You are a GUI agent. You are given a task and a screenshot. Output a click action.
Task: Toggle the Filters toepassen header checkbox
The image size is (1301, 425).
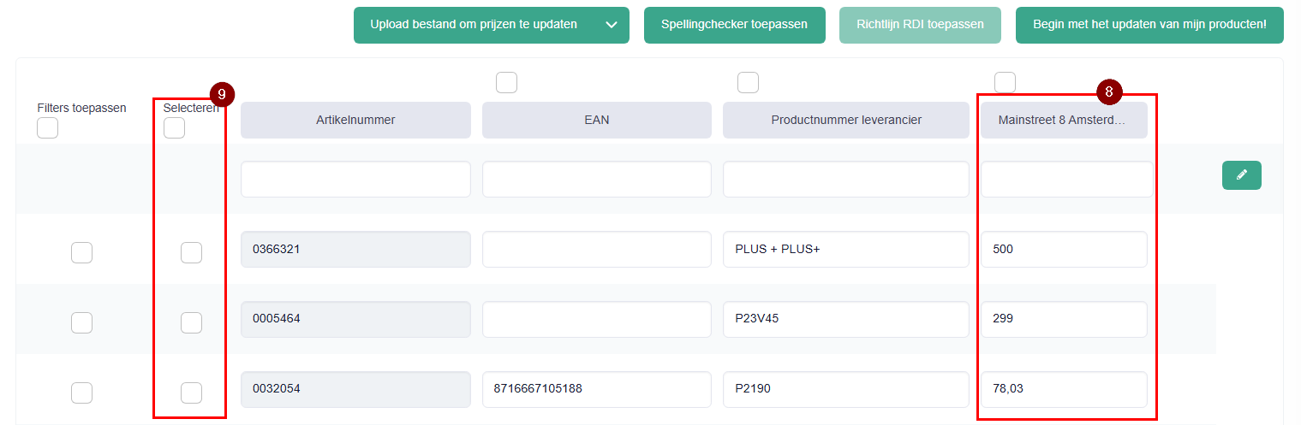(47, 128)
